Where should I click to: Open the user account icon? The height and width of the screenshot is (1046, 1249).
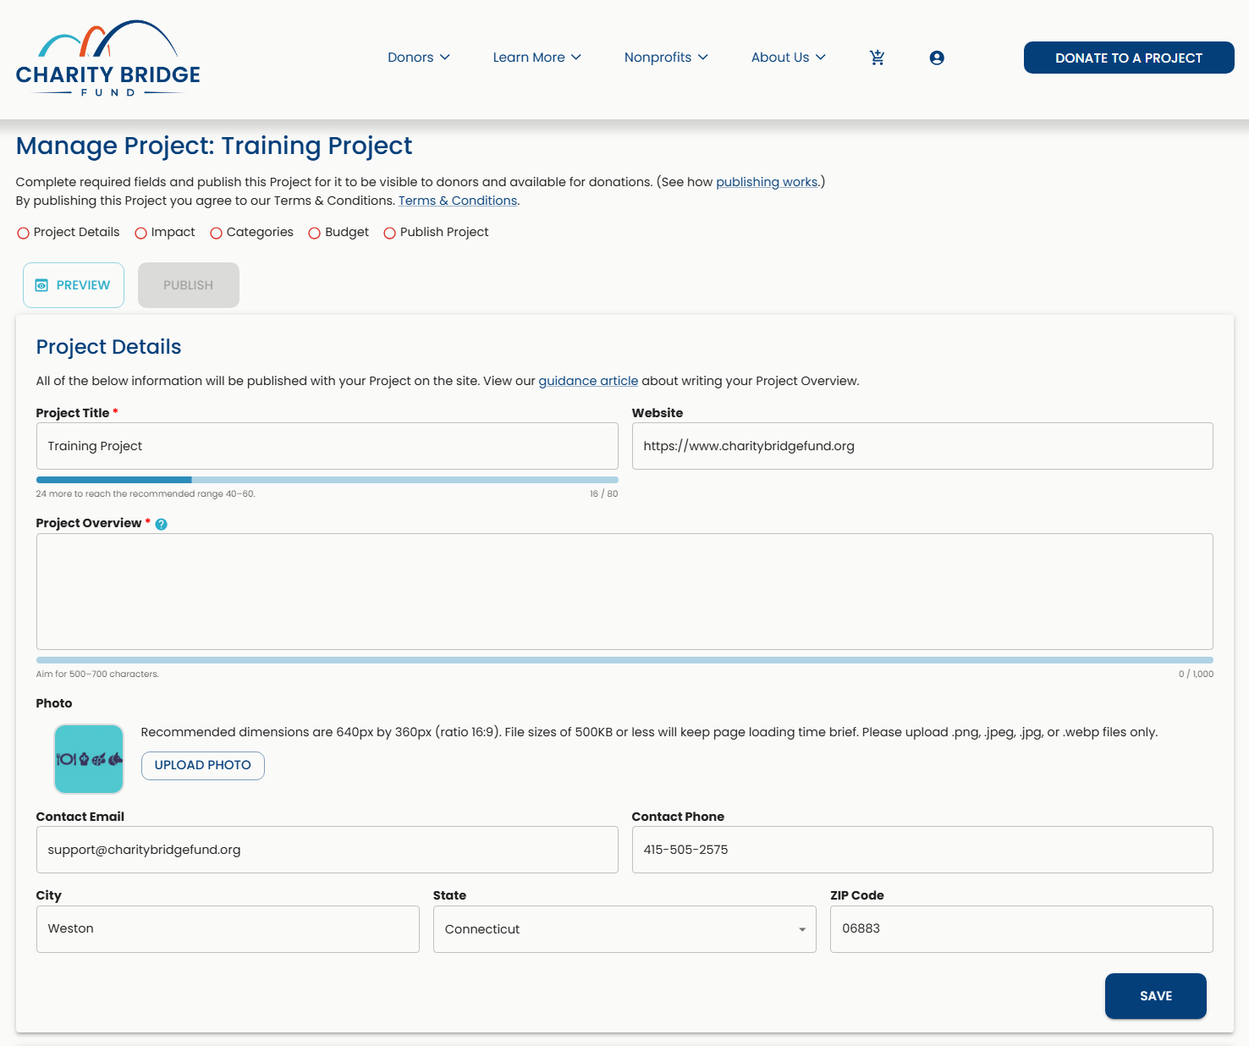[x=937, y=58]
